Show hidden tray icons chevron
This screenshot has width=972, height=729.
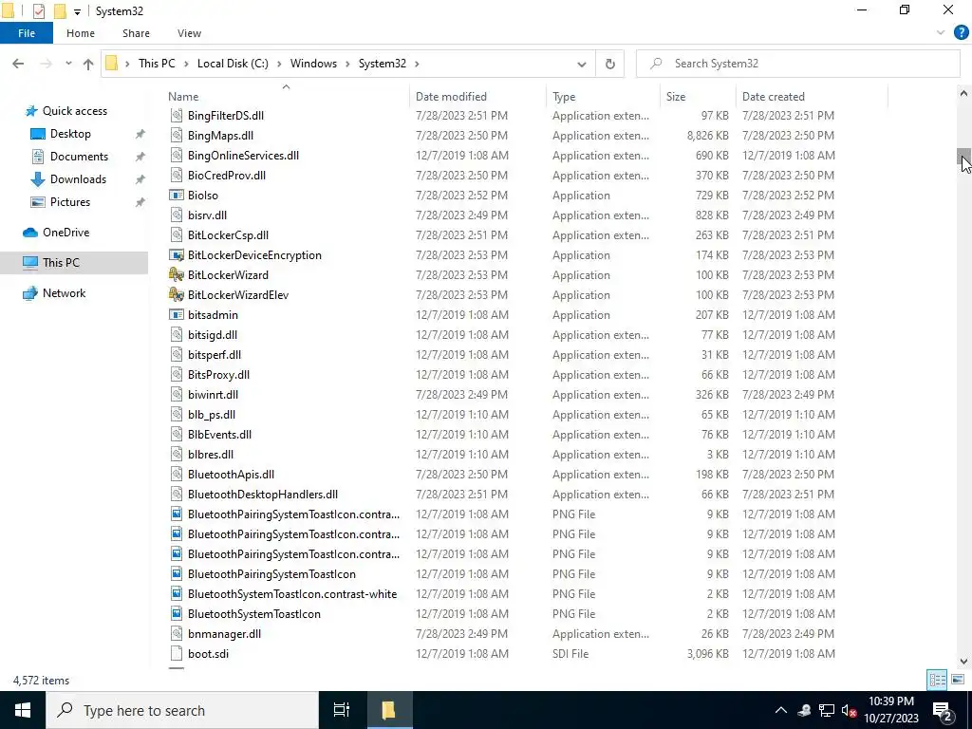point(781,710)
